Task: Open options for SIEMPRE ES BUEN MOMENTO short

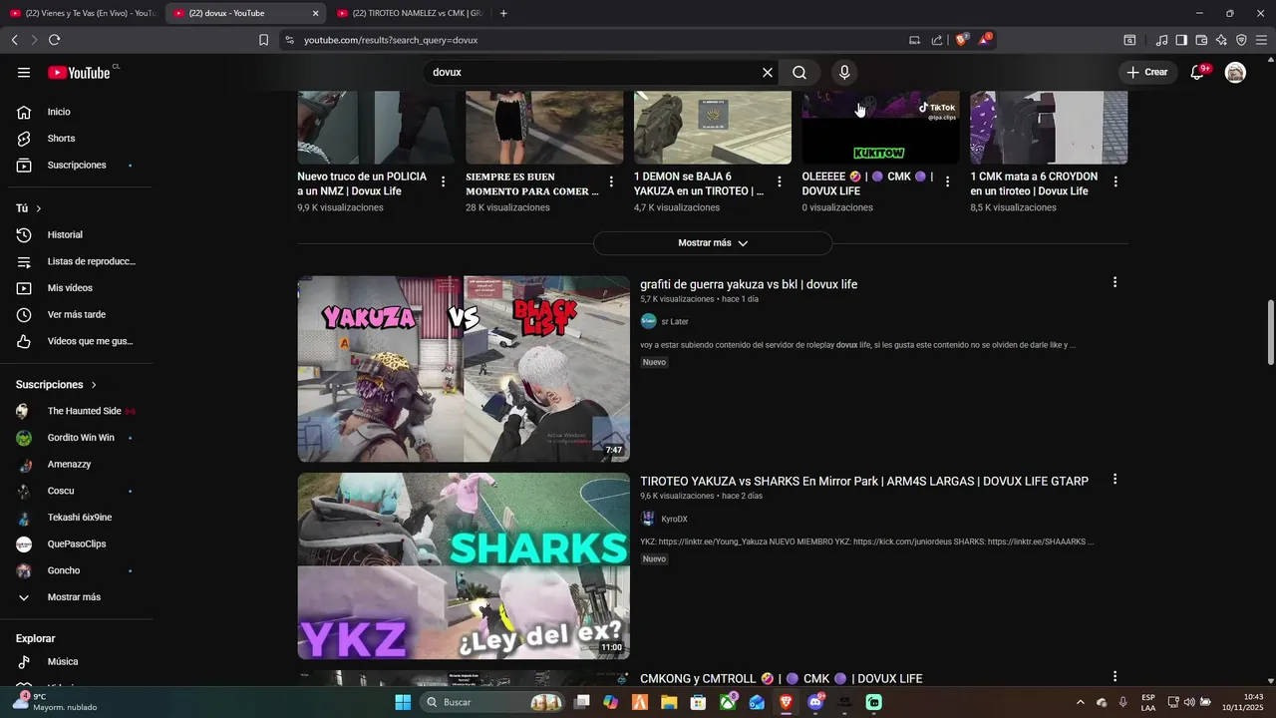Action: [x=611, y=181]
